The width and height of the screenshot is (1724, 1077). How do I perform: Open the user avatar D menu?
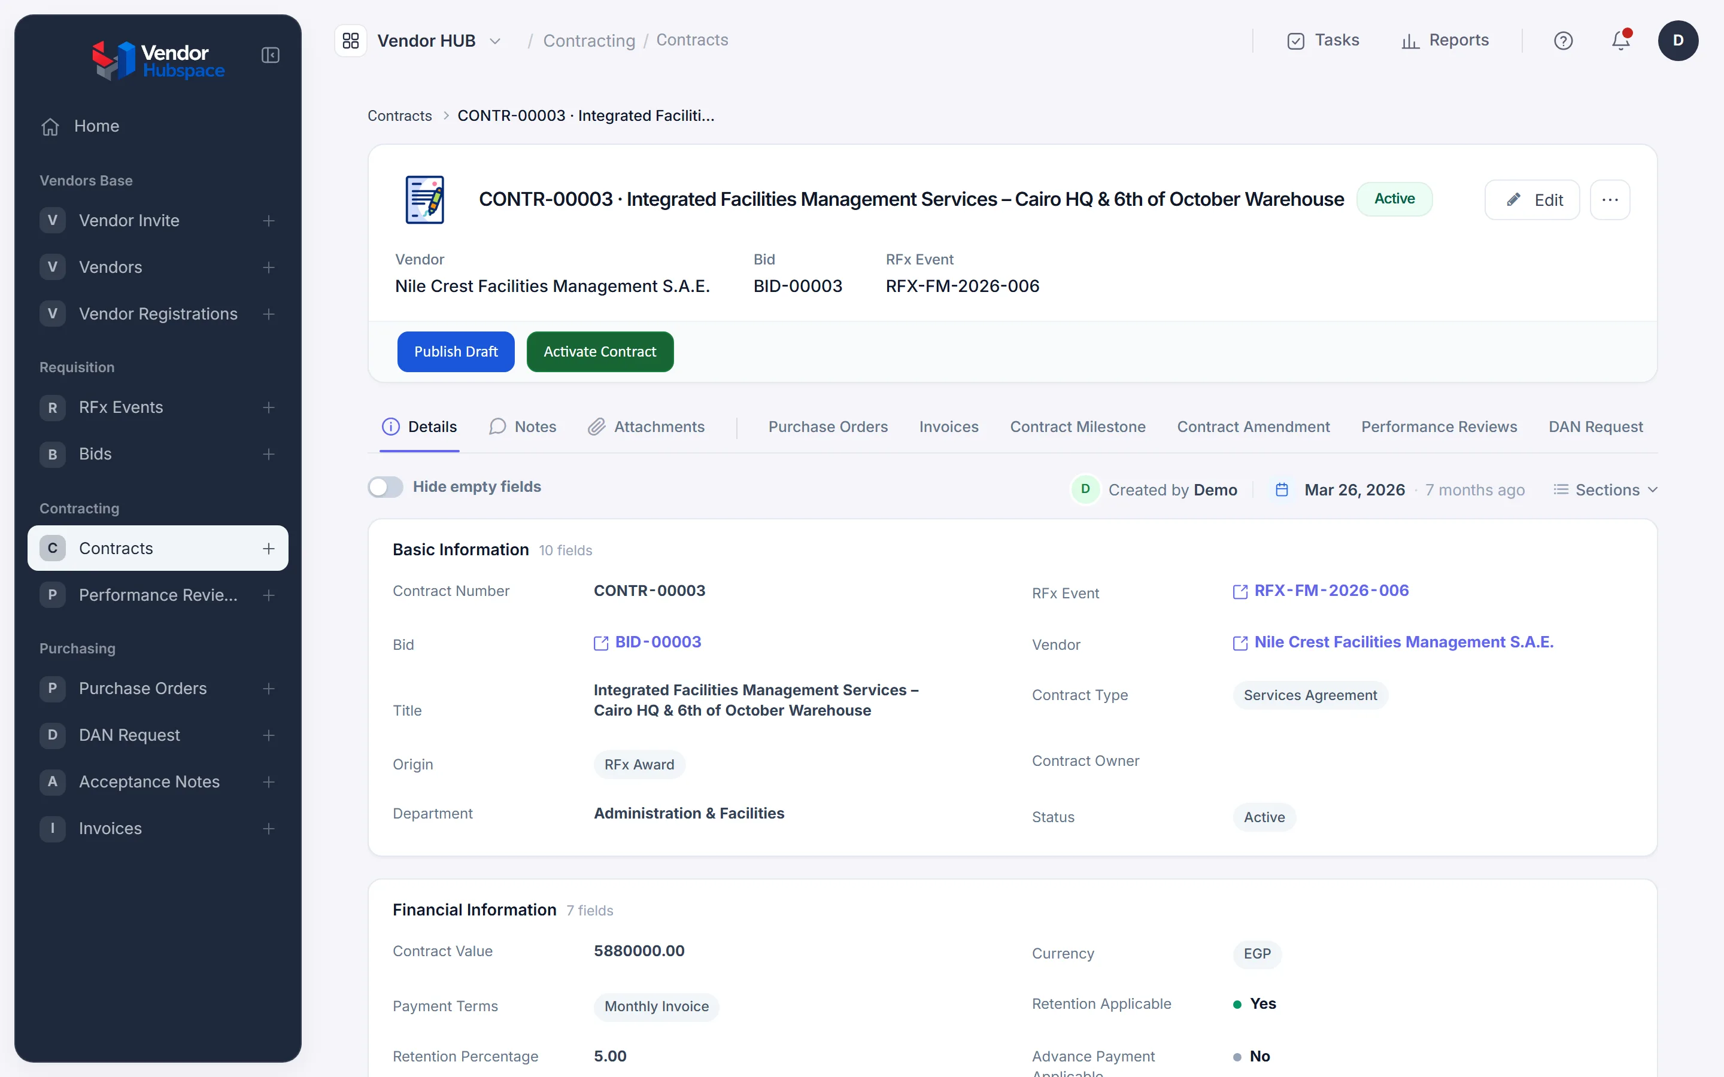pos(1678,41)
